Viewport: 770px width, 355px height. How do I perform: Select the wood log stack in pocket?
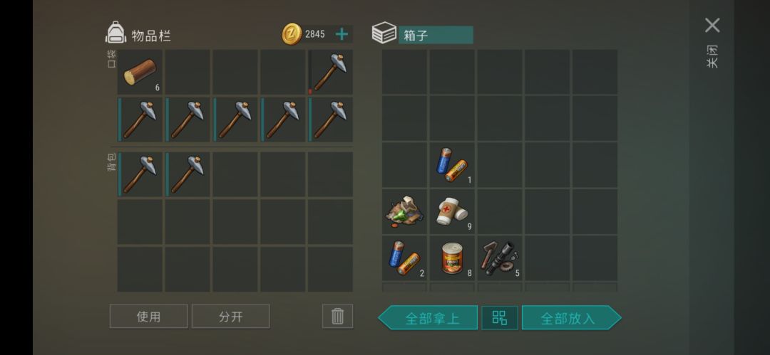pyautogui.click(x=140, y=72)
